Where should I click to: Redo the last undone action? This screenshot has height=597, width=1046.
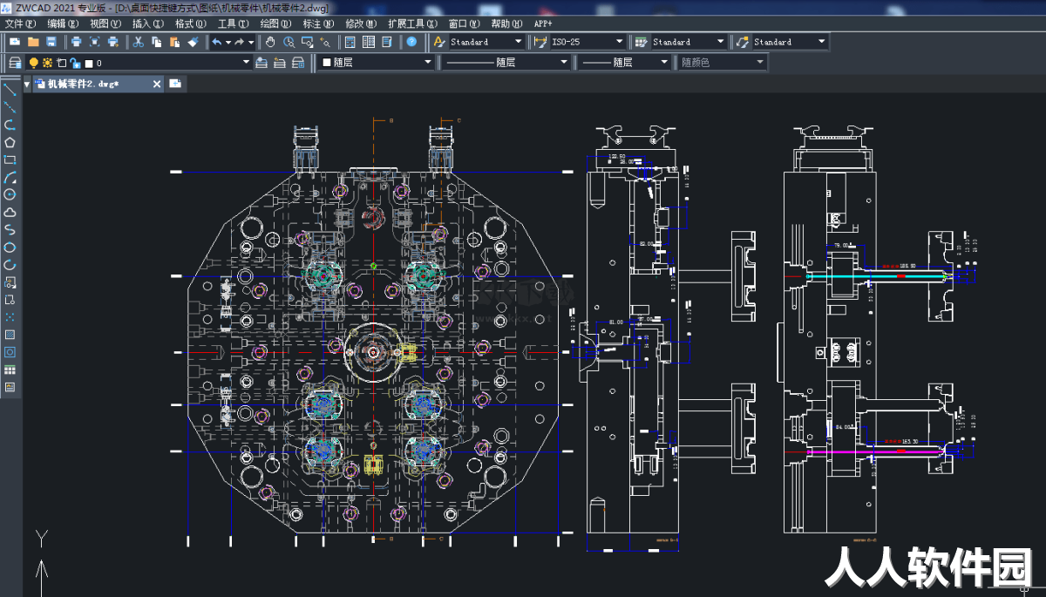pos(240,42)
